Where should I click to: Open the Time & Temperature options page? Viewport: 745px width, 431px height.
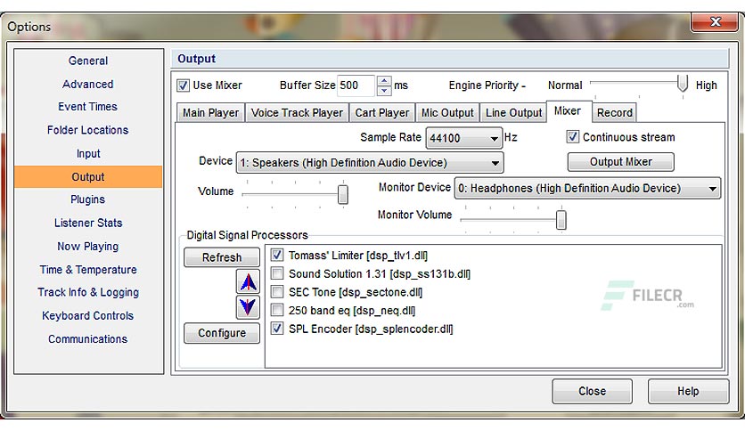pyautogui.click(x=88, y=270)
